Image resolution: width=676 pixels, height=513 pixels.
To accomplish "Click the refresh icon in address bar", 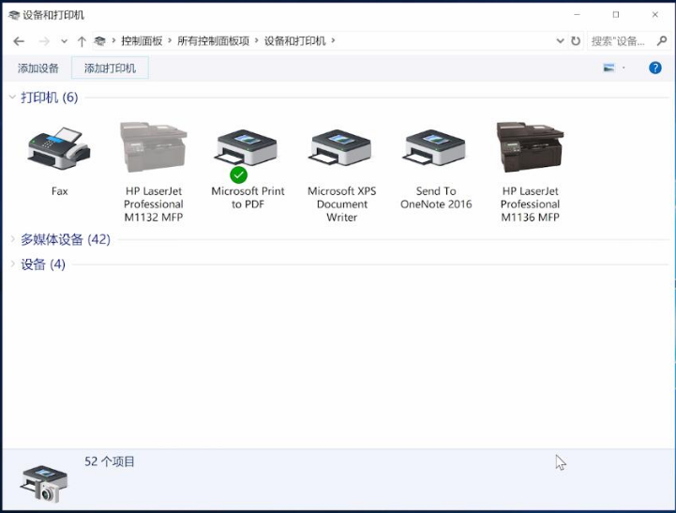I will (x=575, y=41).
